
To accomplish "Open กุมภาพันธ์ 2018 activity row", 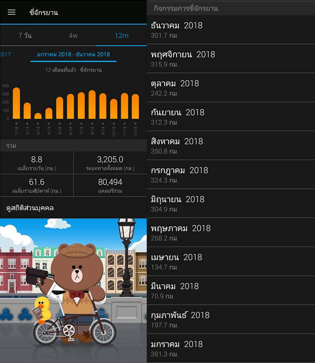I will pos(231,319).
